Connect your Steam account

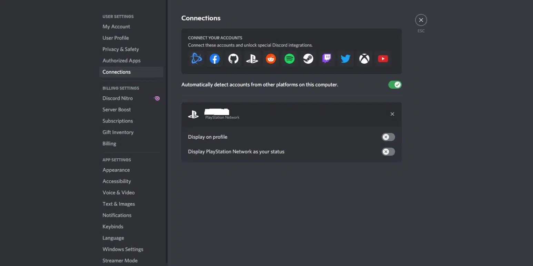pyautogui.click(x=308, y=59)
